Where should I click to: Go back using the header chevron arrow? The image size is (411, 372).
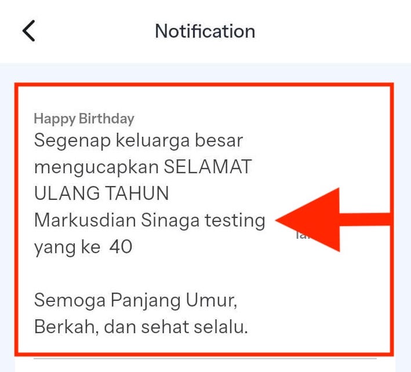coord(29,31)
